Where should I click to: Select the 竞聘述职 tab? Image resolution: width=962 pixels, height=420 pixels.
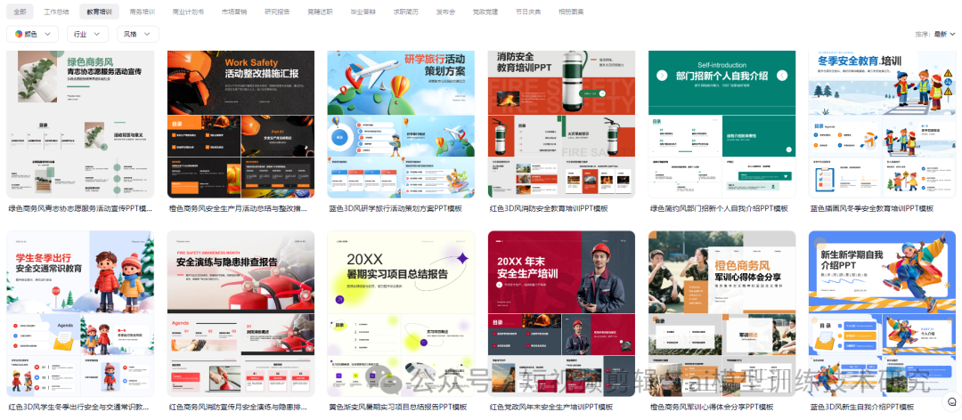[x=321, y=12]
